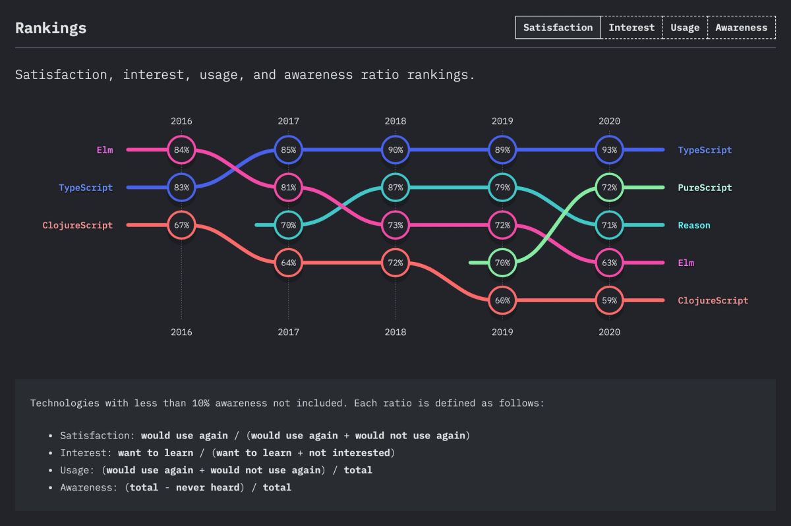Click the Usage ratio definition line
This screenshot has width=791, height=526.
(216, 470)
